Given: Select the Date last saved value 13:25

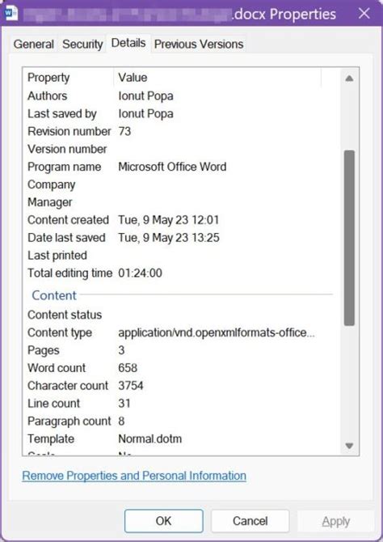Looking at the screenshot, I should (169, 238).
